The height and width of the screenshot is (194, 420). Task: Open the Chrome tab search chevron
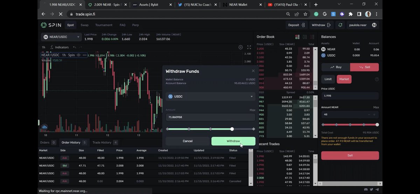pyautogui.click(x=339, y=5)
